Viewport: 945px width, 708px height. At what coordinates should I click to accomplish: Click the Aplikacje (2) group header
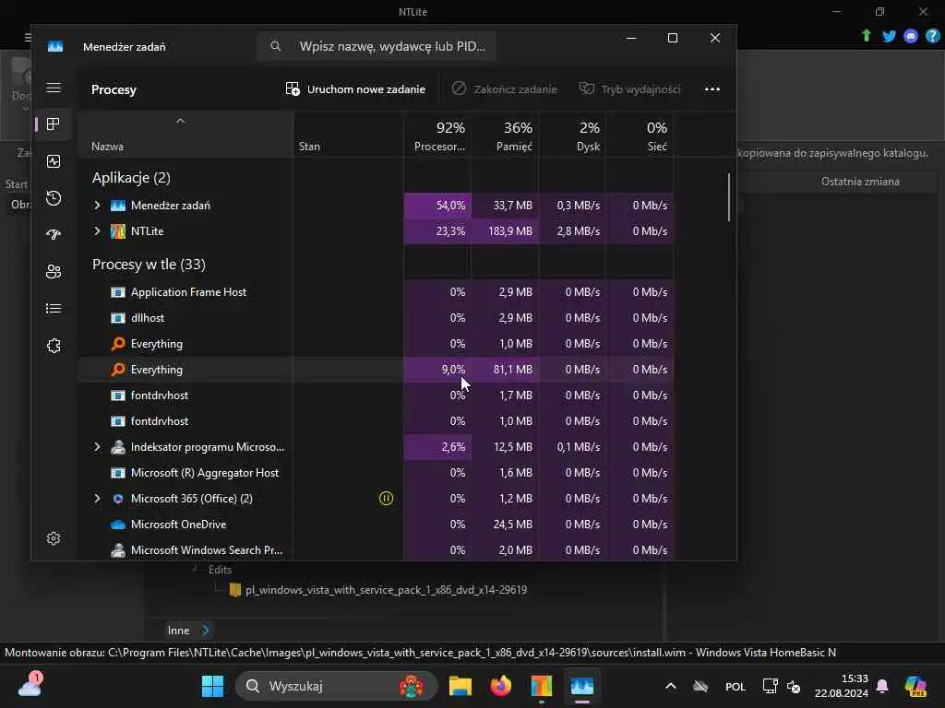pos(131,178)
